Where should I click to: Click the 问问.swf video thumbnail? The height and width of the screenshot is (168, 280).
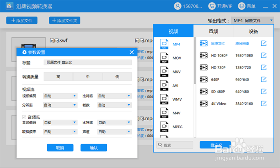(x=28, y=49)
